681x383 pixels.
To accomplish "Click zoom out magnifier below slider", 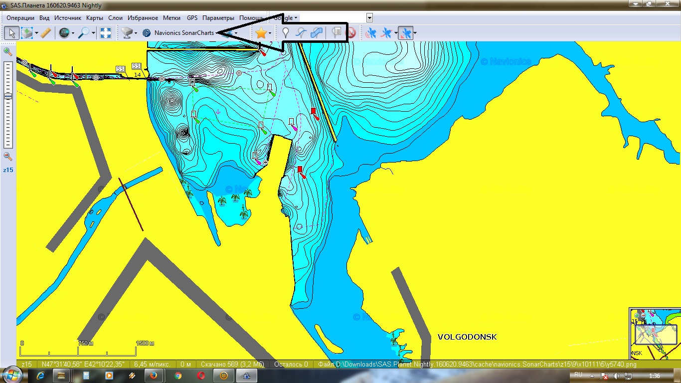I will point(8,157).
